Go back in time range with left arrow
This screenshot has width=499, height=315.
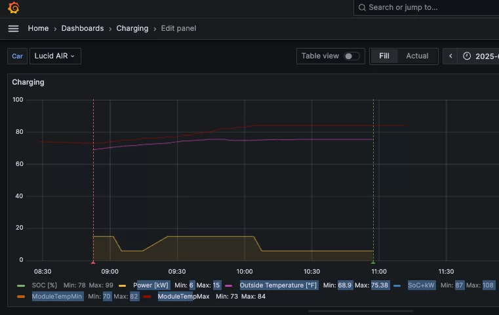pyautogui.click(x=450, y=56)
